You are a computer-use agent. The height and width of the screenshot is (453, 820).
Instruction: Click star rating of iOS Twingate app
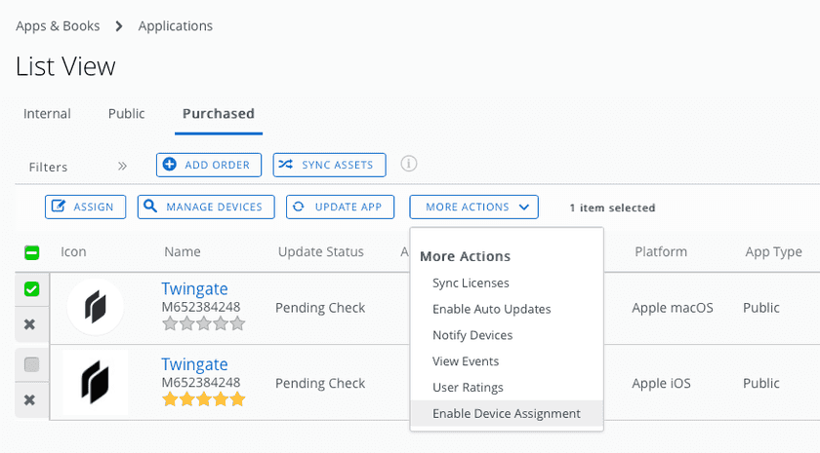point(203,399)
